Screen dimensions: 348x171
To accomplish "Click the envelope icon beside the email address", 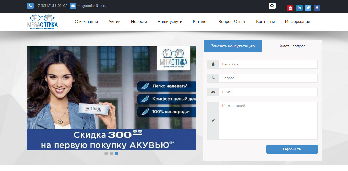I will coord(73,6).
